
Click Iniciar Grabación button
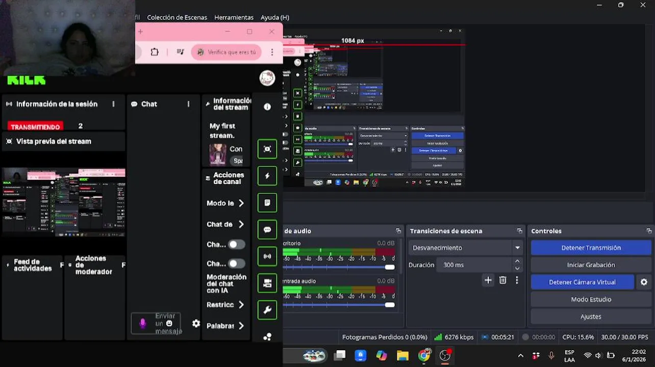click(x=591, y=265)
